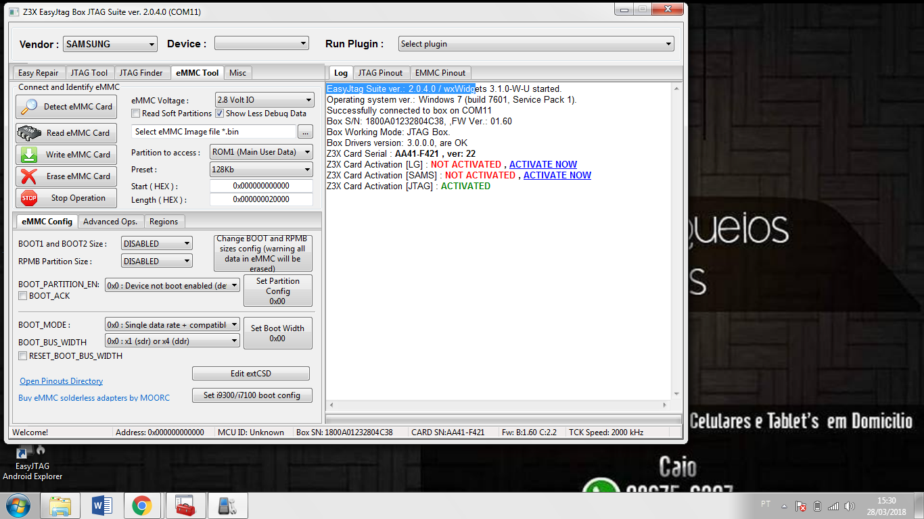Open Pinouts Directory link
The height and width of the screenshot is (519, 924).
point(62,381)
